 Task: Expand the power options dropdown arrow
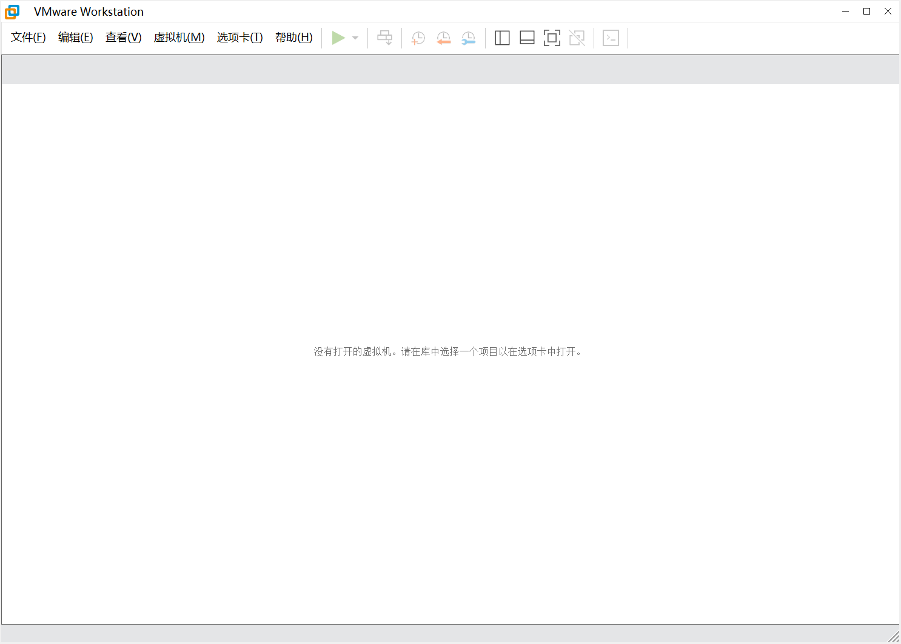355,38
